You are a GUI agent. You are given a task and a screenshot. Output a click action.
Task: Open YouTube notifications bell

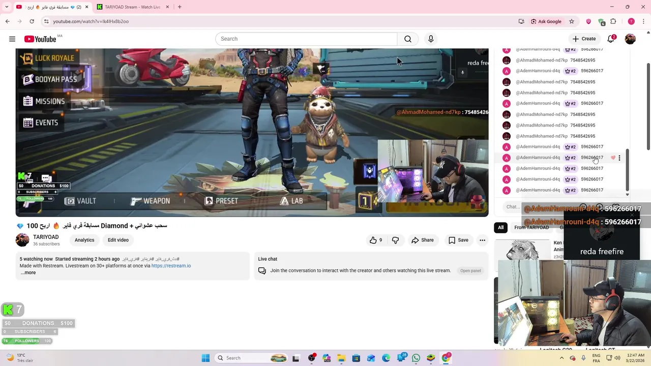click(611, 39)
